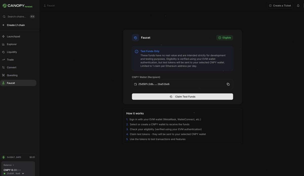This screenshot has height=176, width=304.
Task: Click Claim Test Funds
Action: pyautogui.click(x=183, y=97)
